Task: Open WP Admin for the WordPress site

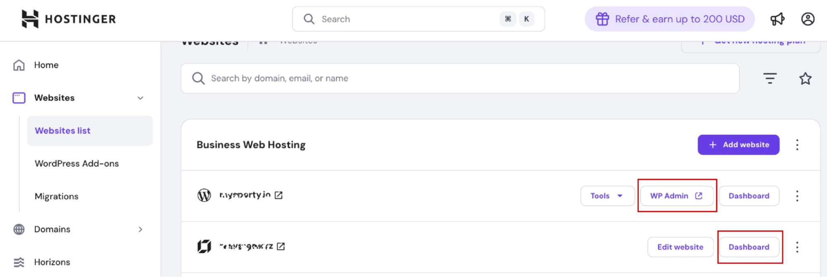Action: [676, 196]
